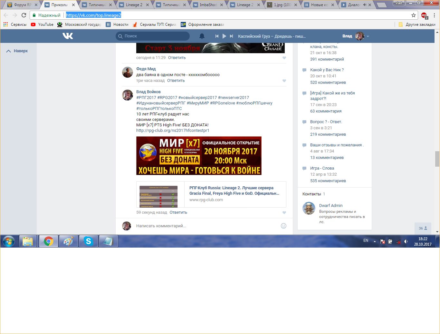The image size is (440, 334).
Task: Switch to ImbaShad tab
Action: click(208, 5)
